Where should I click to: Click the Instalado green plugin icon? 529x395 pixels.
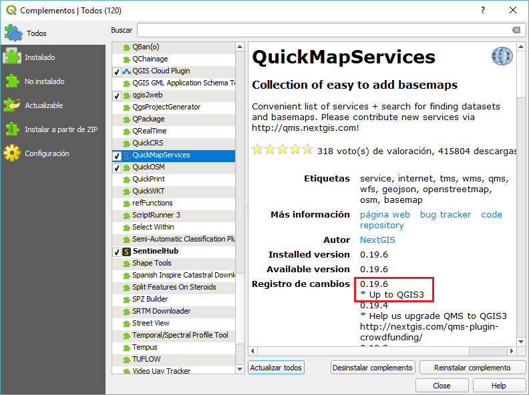[x=12, y=57]
